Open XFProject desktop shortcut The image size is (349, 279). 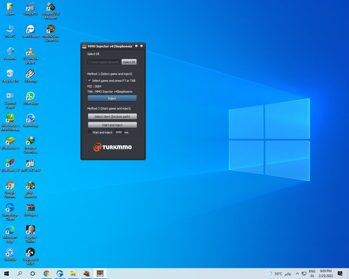pyautogui.click(x=30, y=210)
